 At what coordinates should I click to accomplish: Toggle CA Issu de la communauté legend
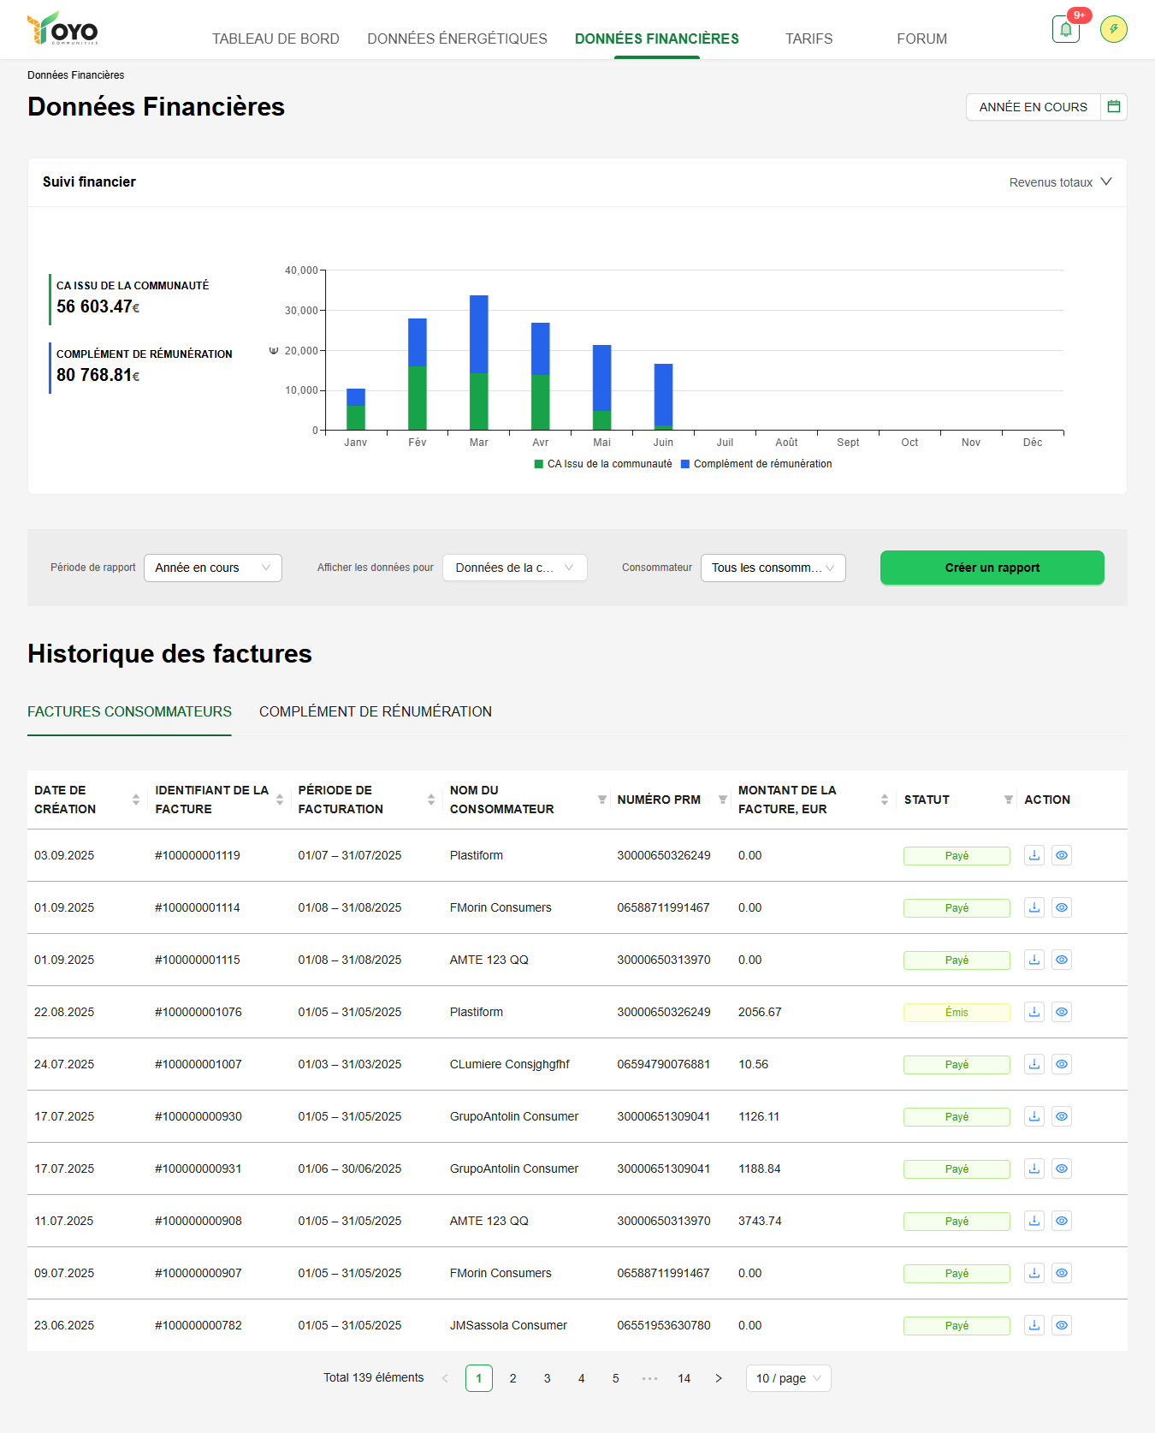click(x=603, y=464)
